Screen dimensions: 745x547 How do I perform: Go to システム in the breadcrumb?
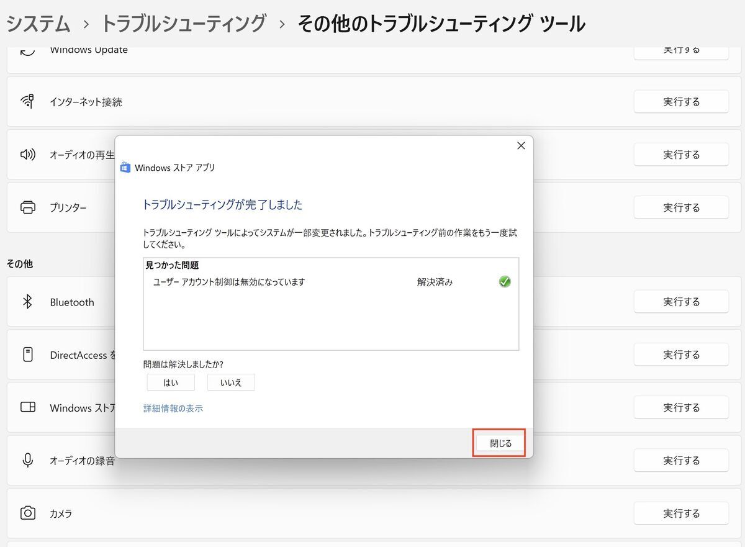[38, 24]
